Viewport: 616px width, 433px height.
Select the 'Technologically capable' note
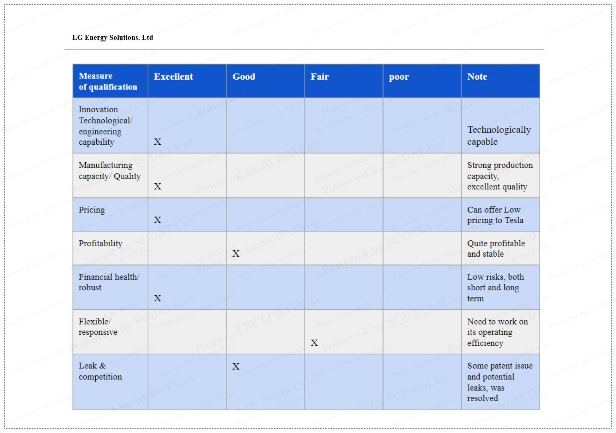[x=499, y=136]
